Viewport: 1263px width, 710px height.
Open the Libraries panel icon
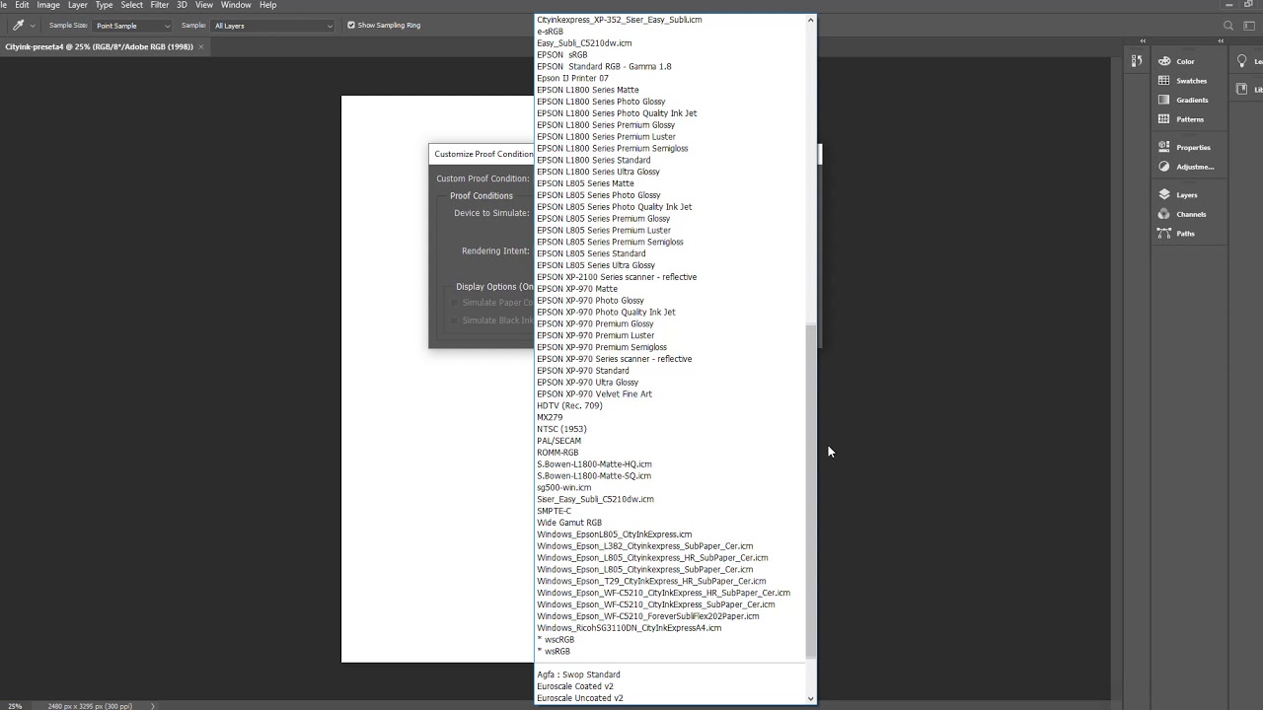1242,89
